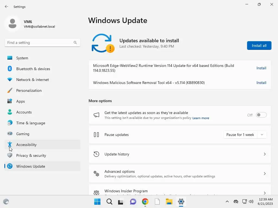The width and height of the screenshot is (278, 208).
Task: Open the Pause for 1 week dropdown arrow
Action: point(262,135)
